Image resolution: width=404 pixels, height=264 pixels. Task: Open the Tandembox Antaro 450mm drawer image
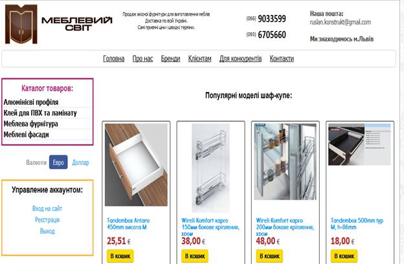coord(136,165)
